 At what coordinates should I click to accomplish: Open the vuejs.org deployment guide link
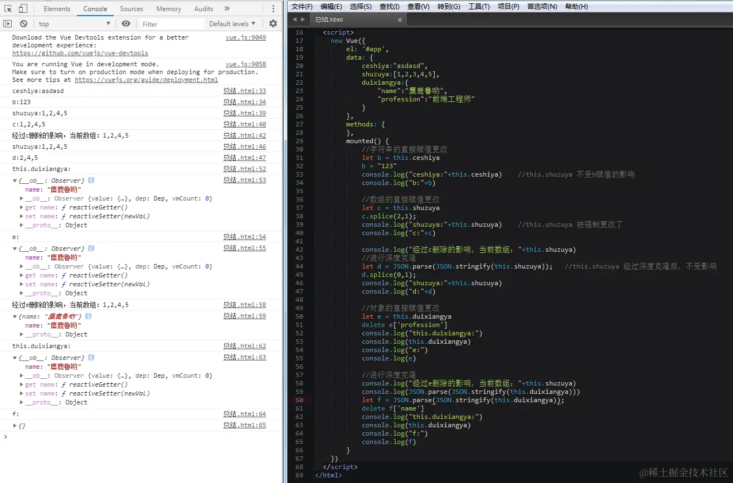[x=146, y=80]
